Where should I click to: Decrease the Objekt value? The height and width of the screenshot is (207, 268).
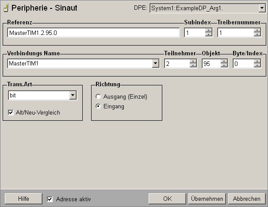224,65
